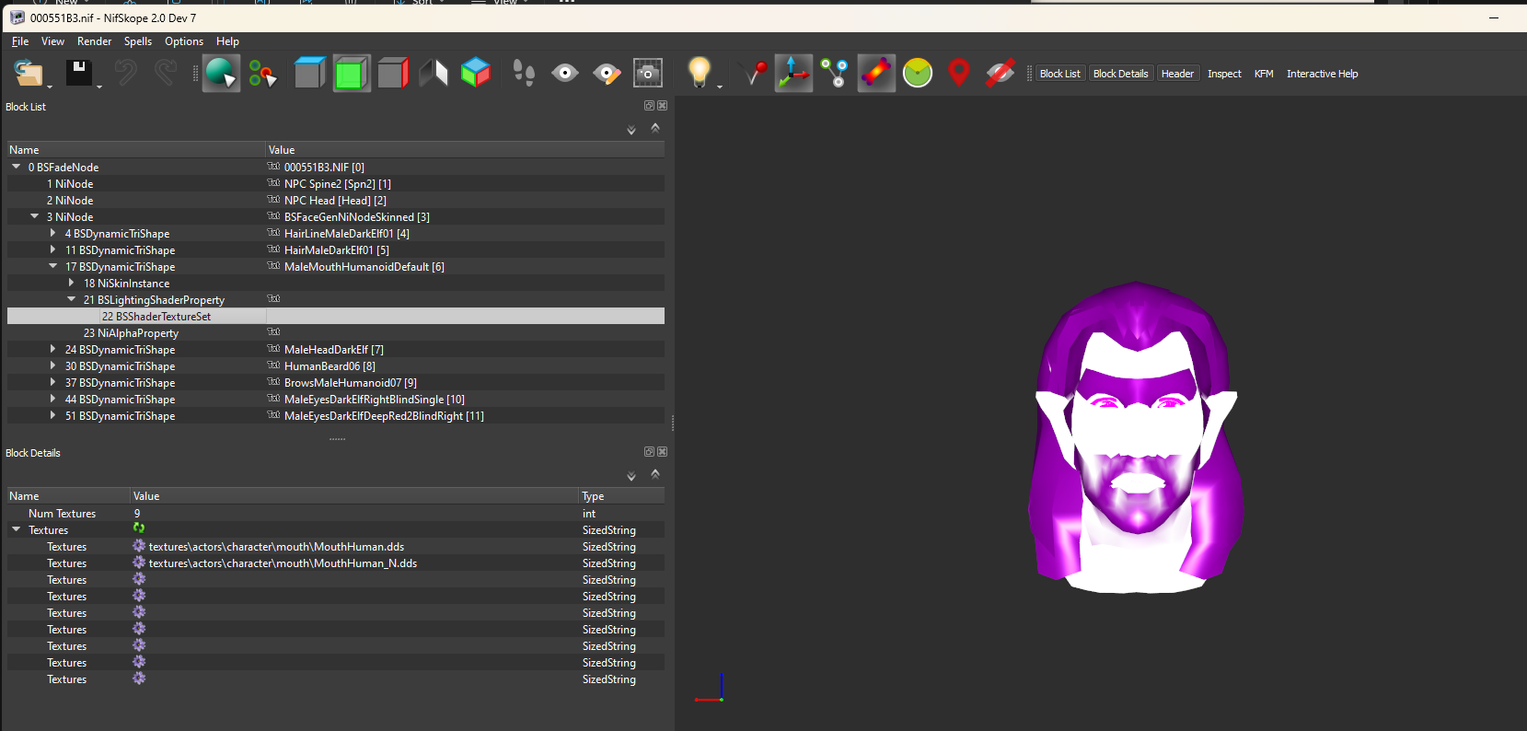Select the green cube Front view
The height and width of the screenshot is (731, 1527).
[351, 73]
